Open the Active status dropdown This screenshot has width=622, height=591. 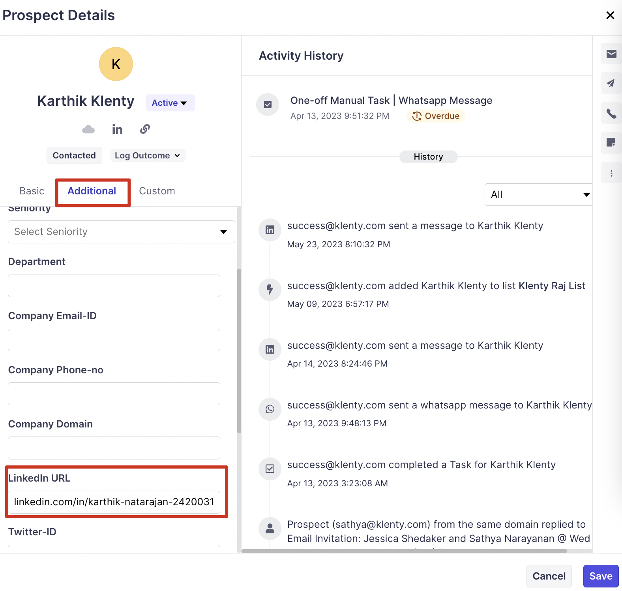pos(170,103)
